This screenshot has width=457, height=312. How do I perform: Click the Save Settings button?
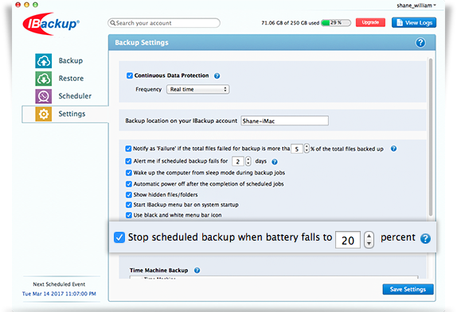pyautogui.click(x=408, y=289)
